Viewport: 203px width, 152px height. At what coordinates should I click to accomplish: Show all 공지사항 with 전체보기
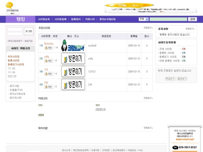(190, 29)
